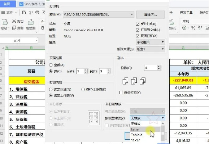This screenshot has height=144, width=209.
Task: Uncheck 打印到文件(L) checkbox
Action: pyautogui.click(x=138, y=30)
